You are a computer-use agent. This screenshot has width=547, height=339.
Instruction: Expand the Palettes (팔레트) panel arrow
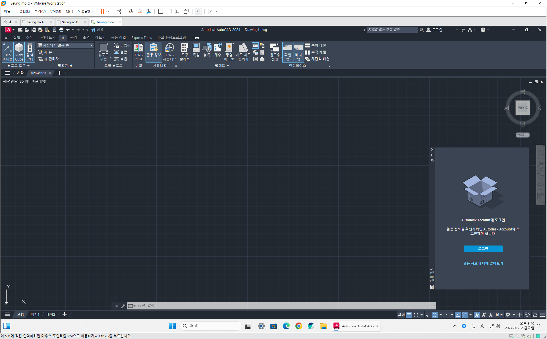[228, 66]
